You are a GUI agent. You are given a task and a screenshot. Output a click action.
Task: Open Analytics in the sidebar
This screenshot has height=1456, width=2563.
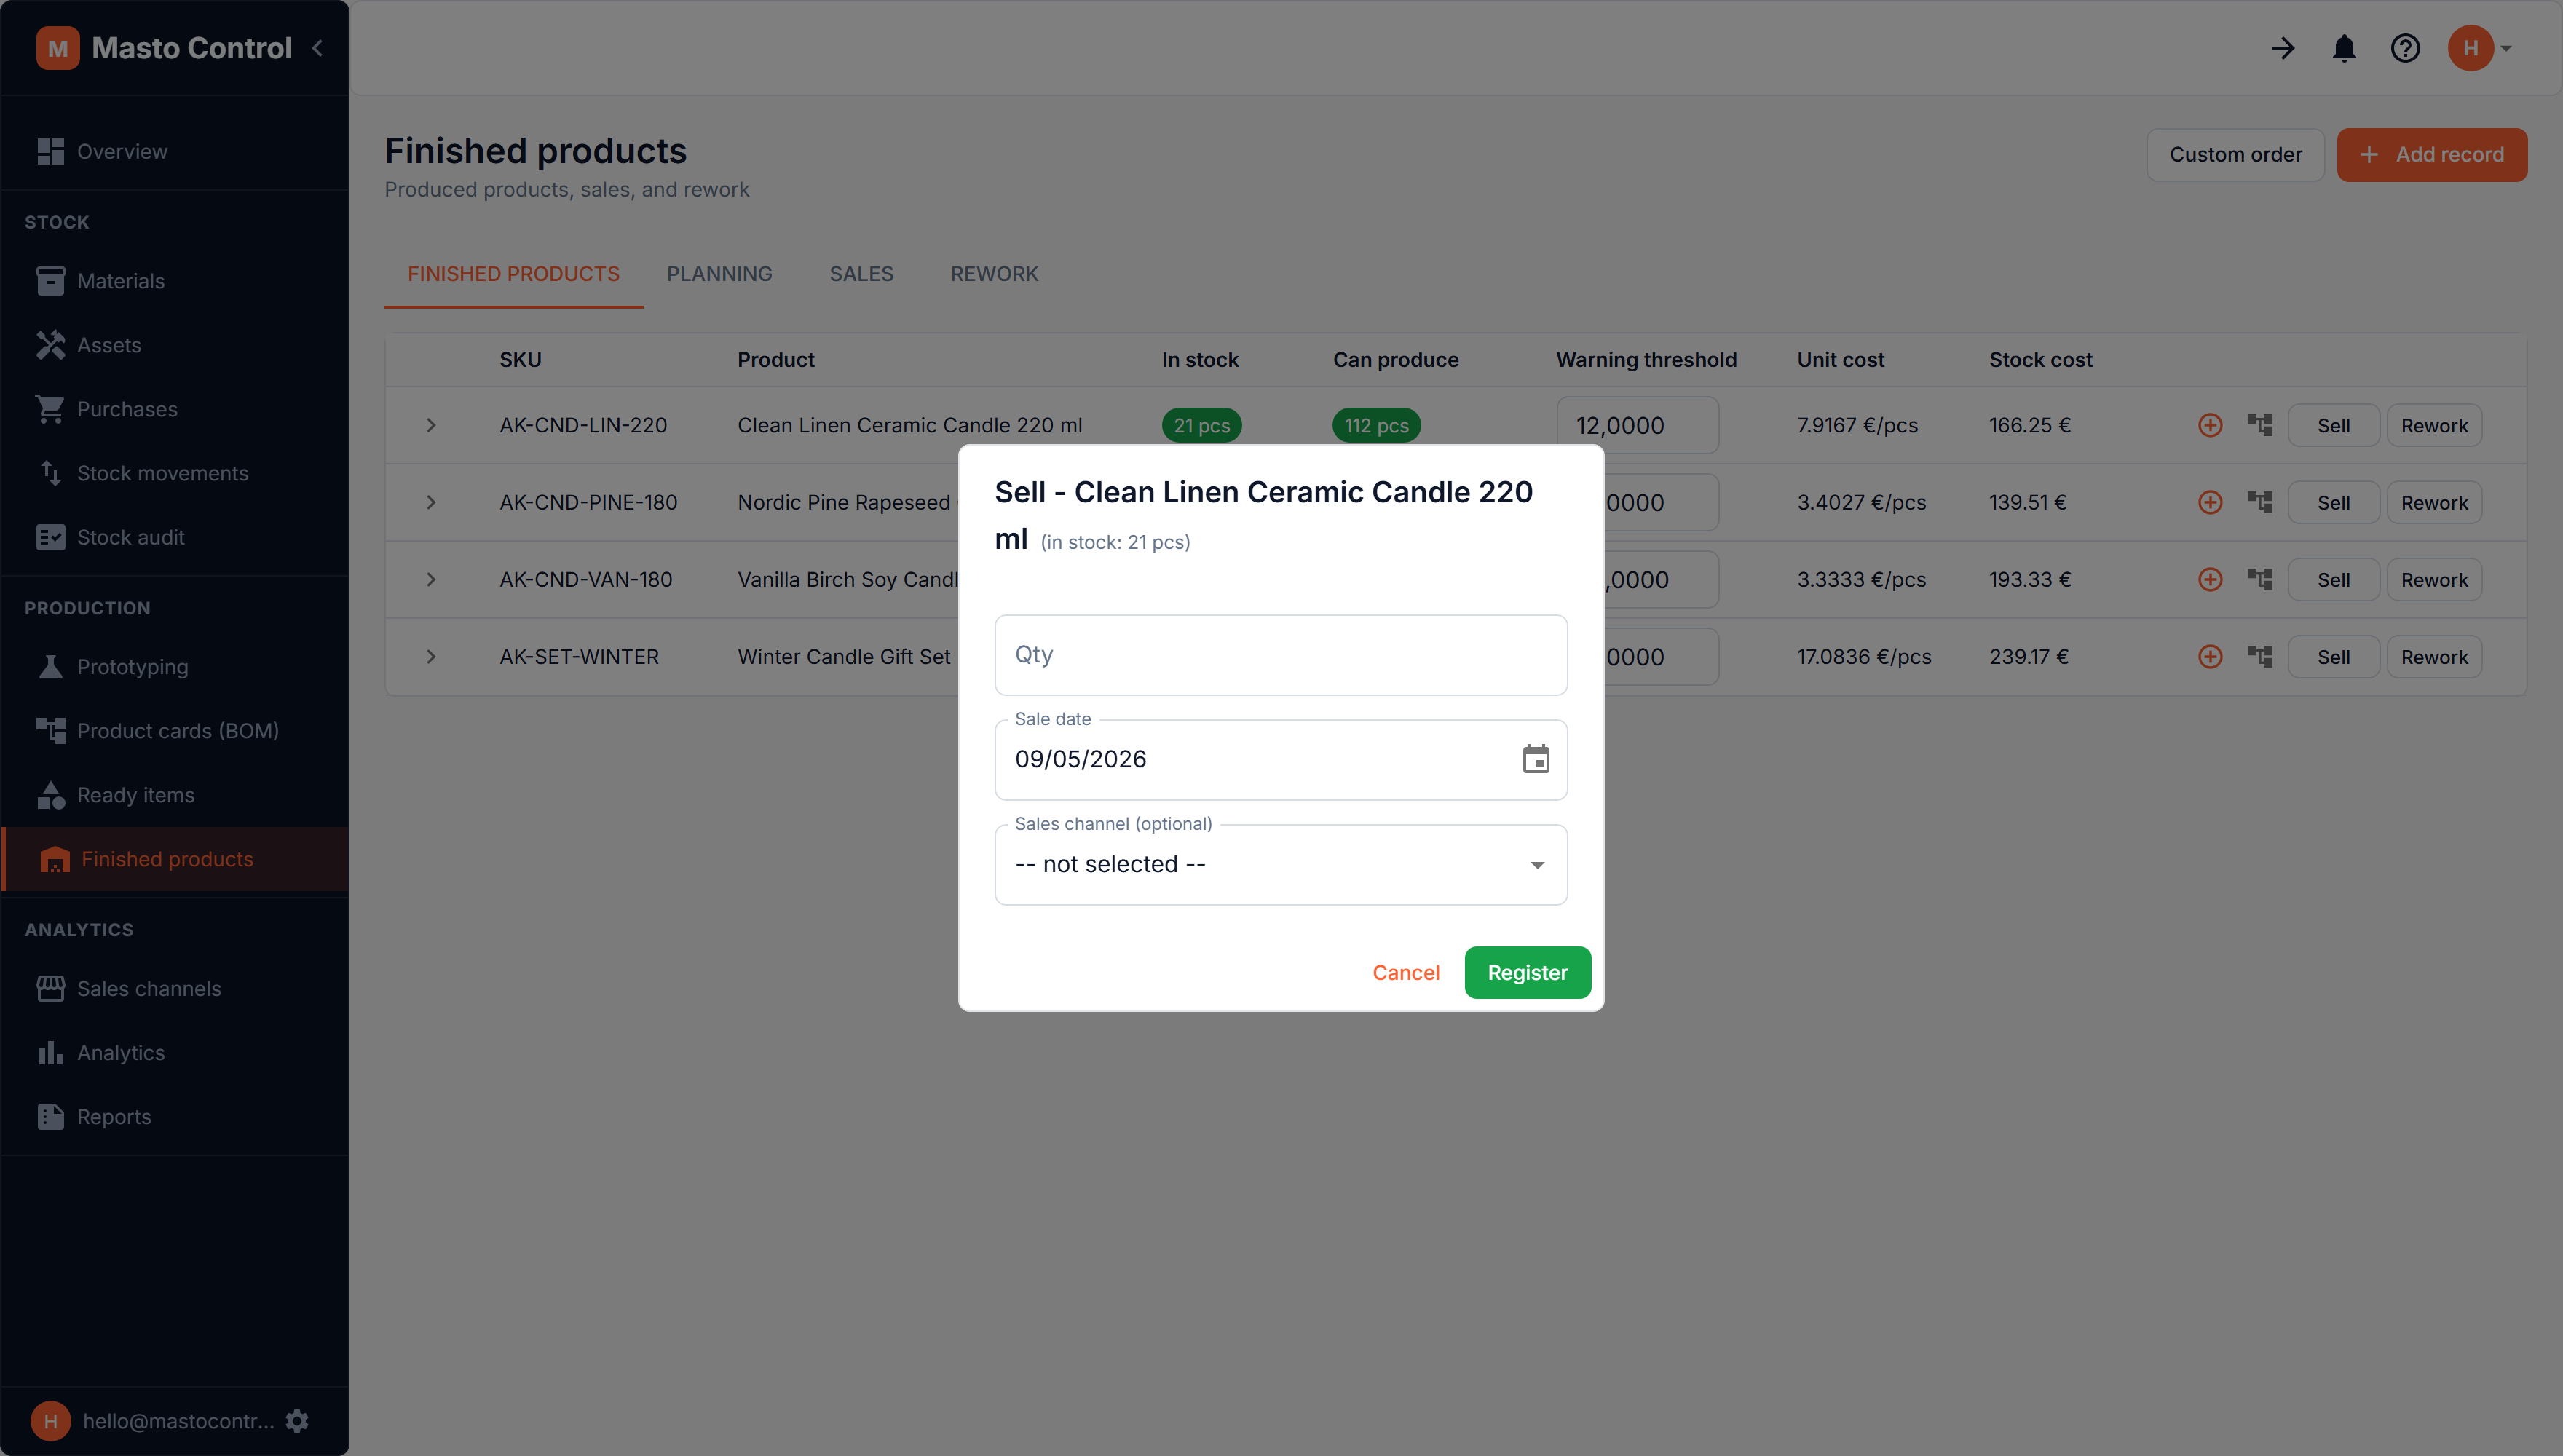tap(175, 1053)
